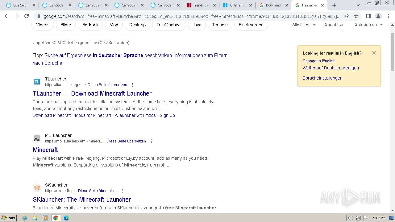This screenshot has width=395, height=222.
Task: Click the volume tray icon
Action: click(351, 218)
